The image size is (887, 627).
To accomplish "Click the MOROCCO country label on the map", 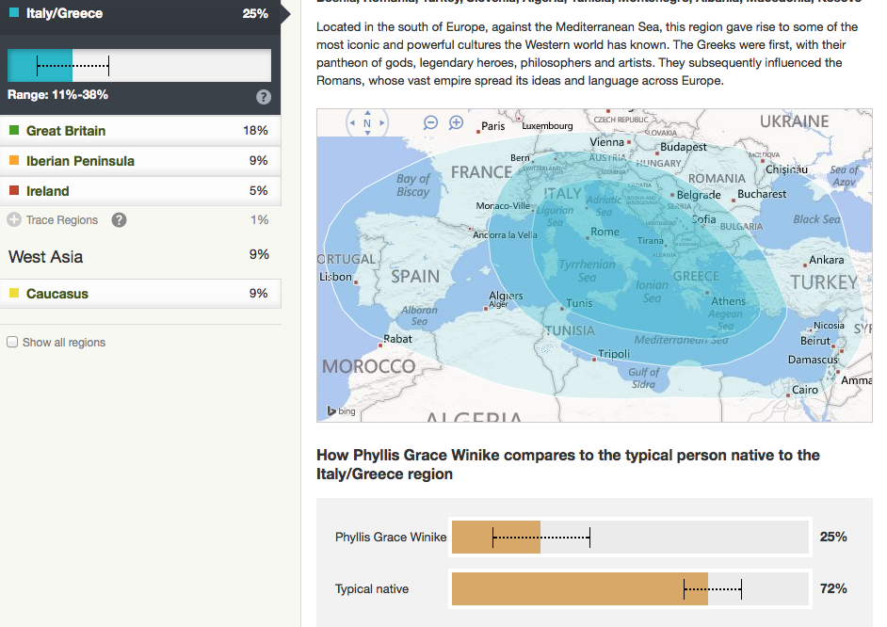I will 369,366.
